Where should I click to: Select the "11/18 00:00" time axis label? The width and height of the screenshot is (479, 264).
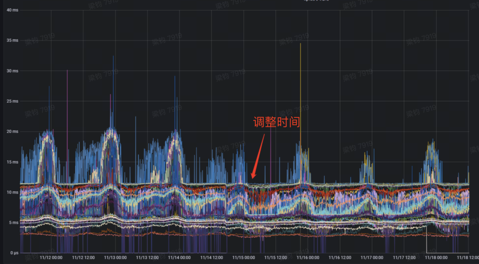pos(436,258)
